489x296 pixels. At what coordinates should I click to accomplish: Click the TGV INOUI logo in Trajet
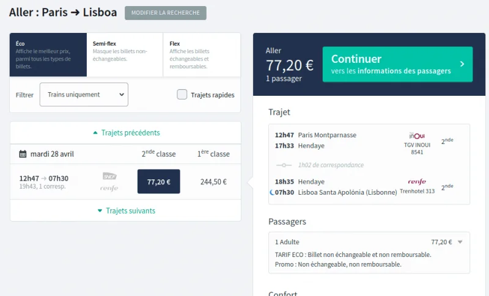[417, 135]
